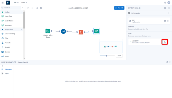Select the Output Data node on canvas
Image resolution: width=172 pixels, height=98 pixels.
[x=96, y=31]
